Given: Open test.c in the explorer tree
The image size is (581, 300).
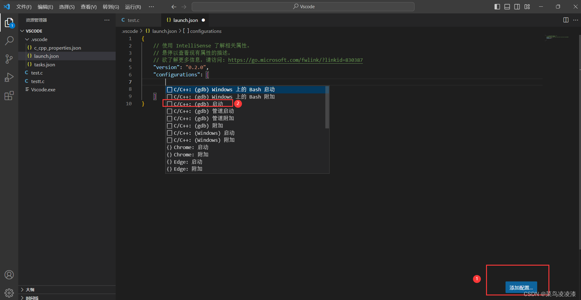Looking at the screenshot, I should pyautogui.click(x=67, y=73).
